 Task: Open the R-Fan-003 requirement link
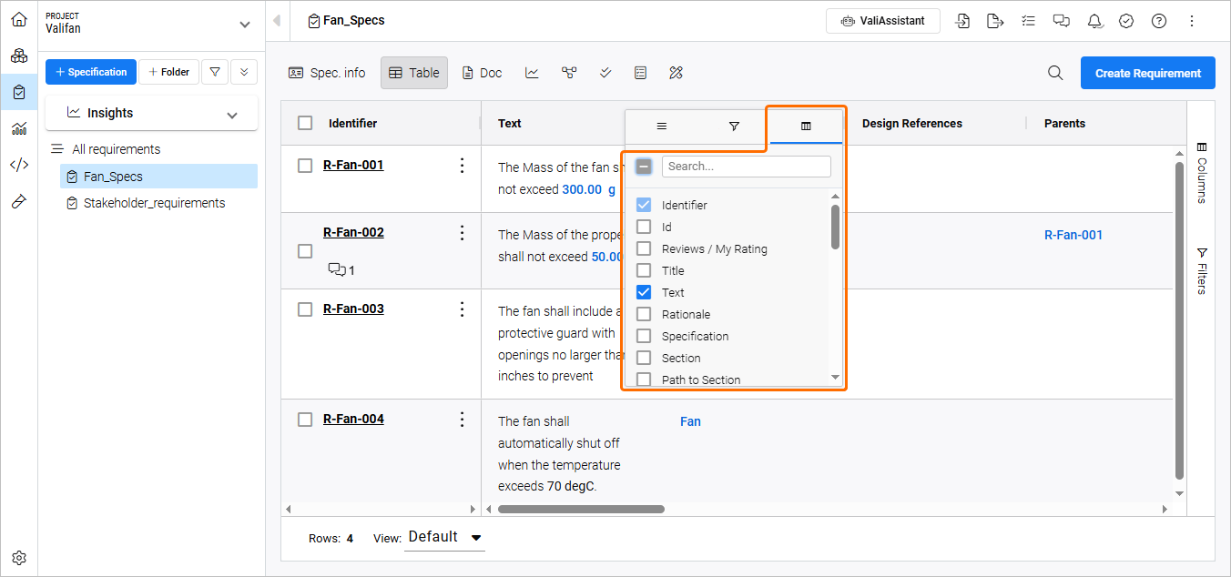point(353,309)
